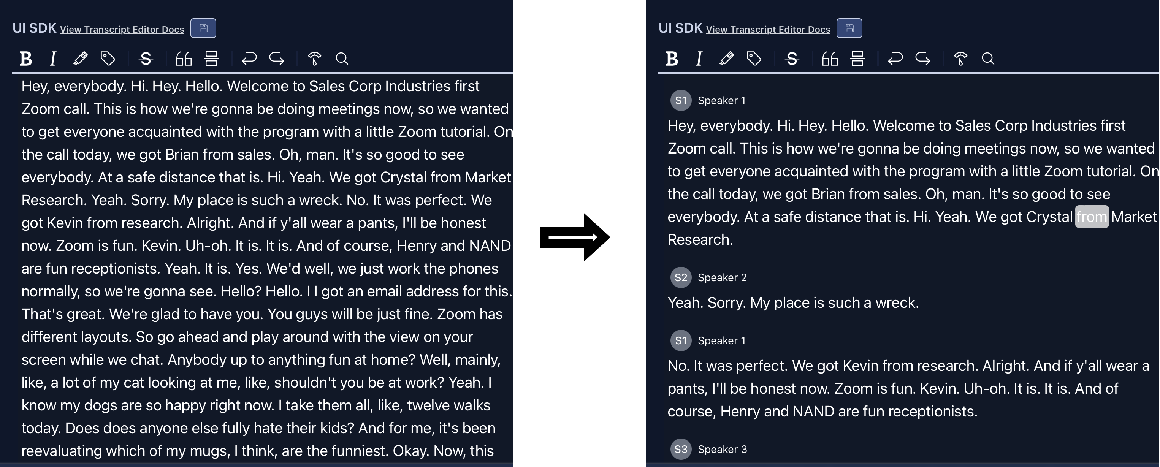Undo the last edit in the right editor
1160x467 pixels.
click(895, 59)
